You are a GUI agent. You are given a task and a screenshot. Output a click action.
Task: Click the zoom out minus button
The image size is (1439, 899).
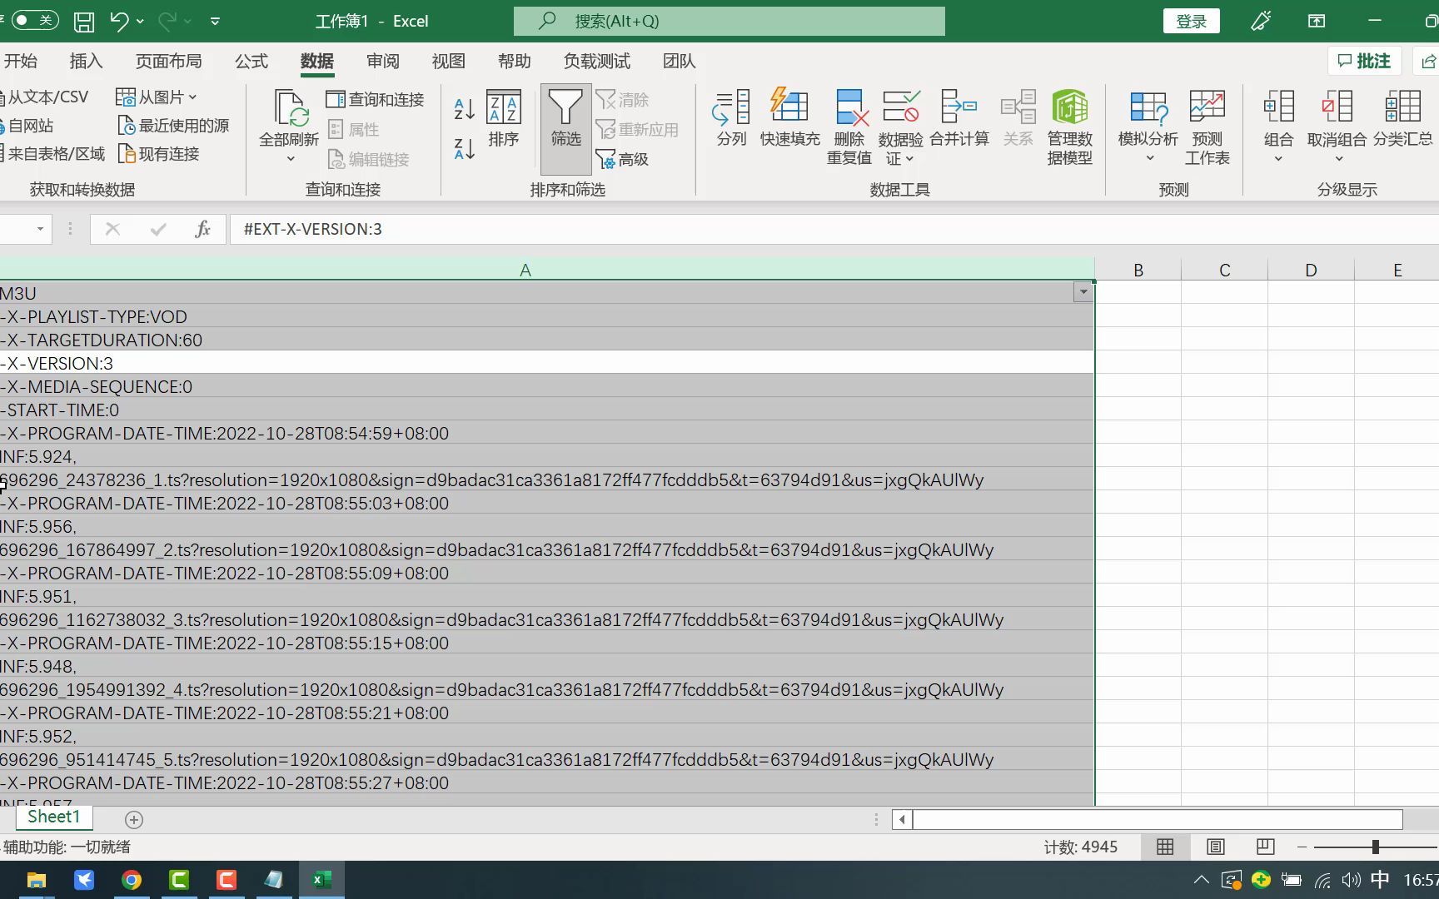pyautogui.click(x=1302, y=847)
